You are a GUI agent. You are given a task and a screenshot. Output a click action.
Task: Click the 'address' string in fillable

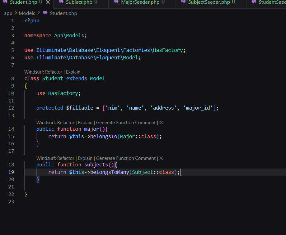tap(163, 108)
